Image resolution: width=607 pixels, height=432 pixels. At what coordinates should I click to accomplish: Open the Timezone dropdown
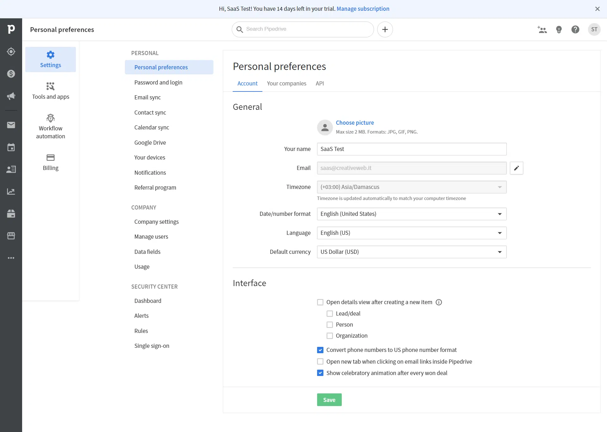tap(412, 187)
